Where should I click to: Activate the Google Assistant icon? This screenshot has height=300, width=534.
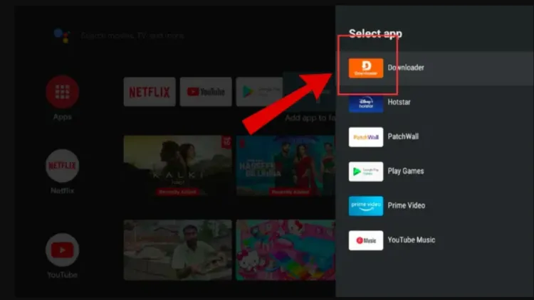62,36
